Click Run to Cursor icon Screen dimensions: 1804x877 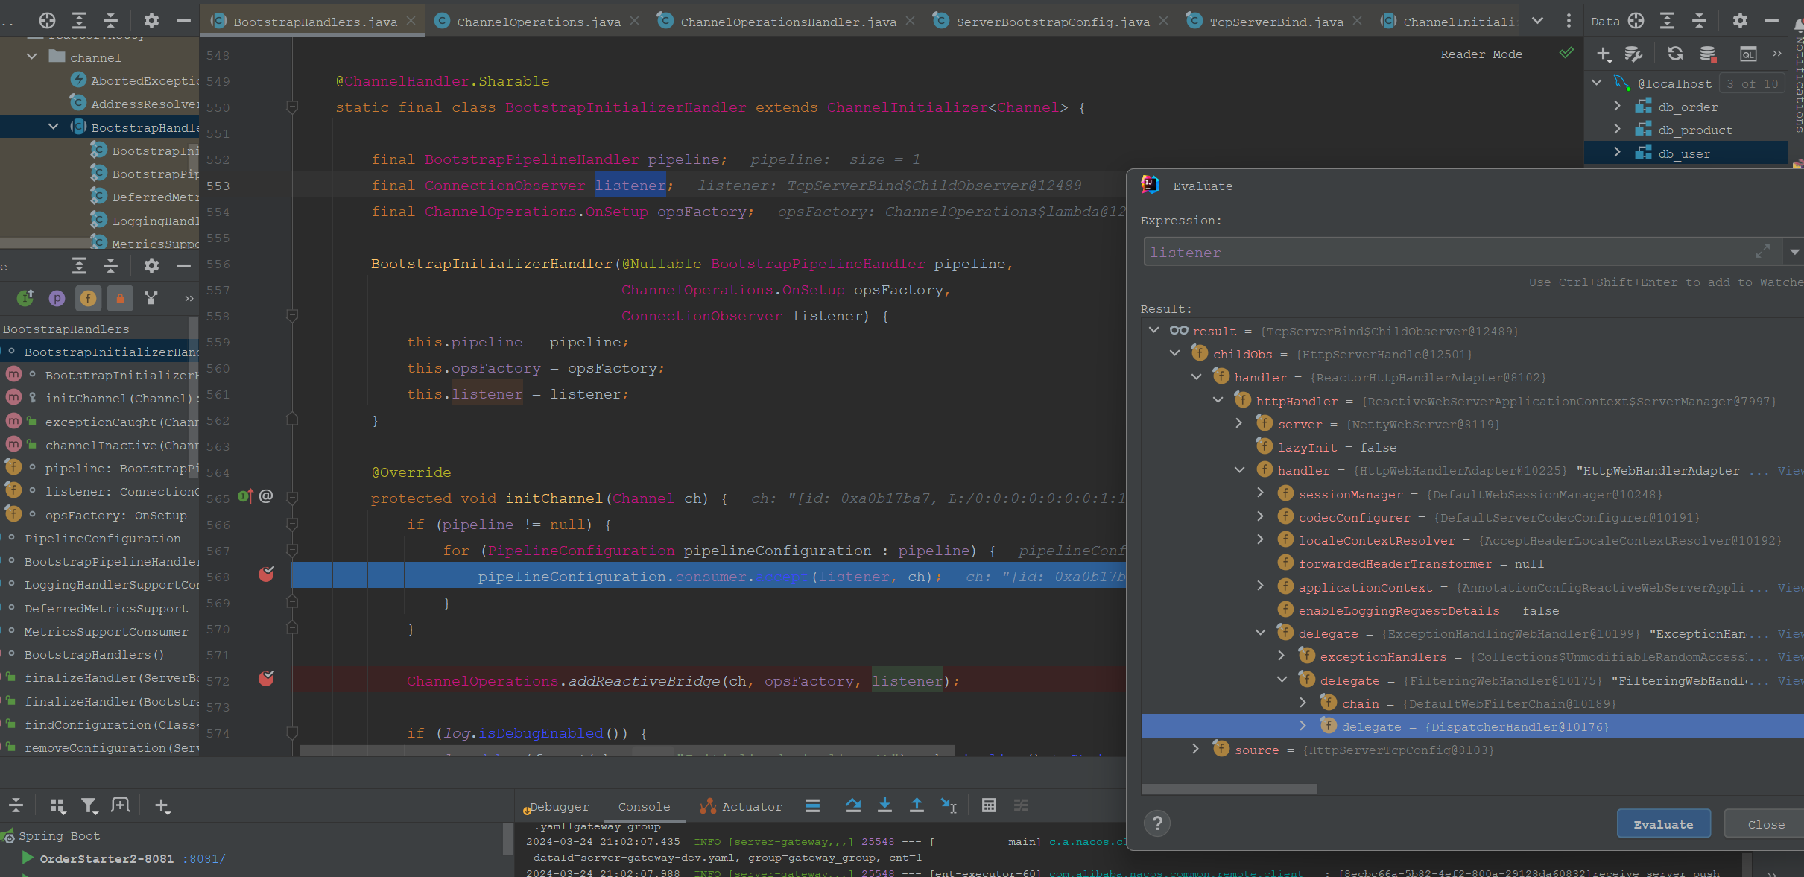coord(948,805)
